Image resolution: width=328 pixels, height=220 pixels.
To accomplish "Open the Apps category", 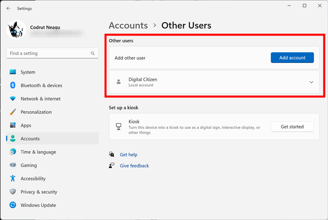I will pos(52,125).
